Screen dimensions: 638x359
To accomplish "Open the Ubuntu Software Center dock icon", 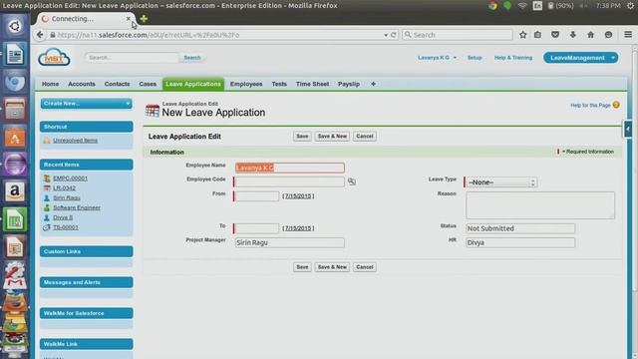I will [x=15, y=138].
